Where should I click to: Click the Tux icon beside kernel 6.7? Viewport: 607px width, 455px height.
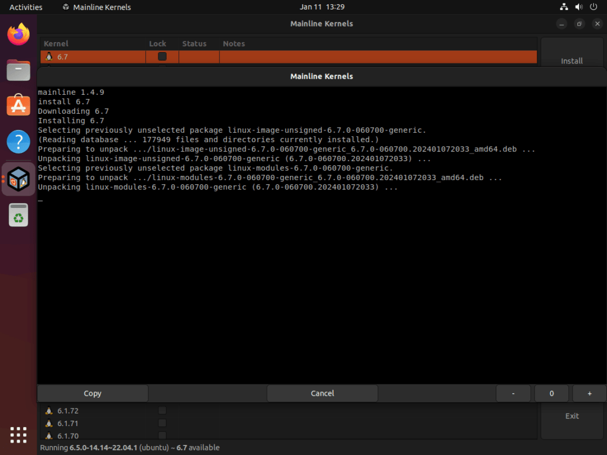click(x=48, y=56)
